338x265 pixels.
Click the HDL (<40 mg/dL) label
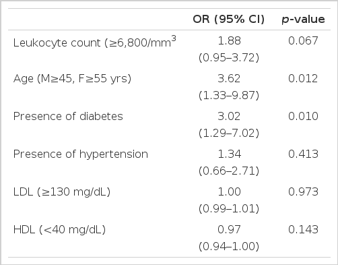tap(59, 230)
